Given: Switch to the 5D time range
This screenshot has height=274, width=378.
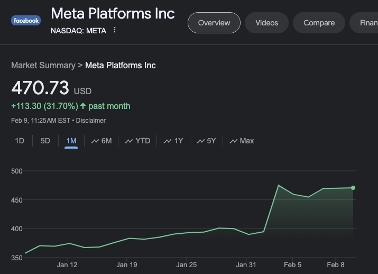Looking at the screenshot, I should click(45, 141).
